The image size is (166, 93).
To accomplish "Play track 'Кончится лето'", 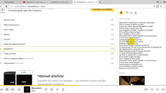I will [x=9, y=20].
